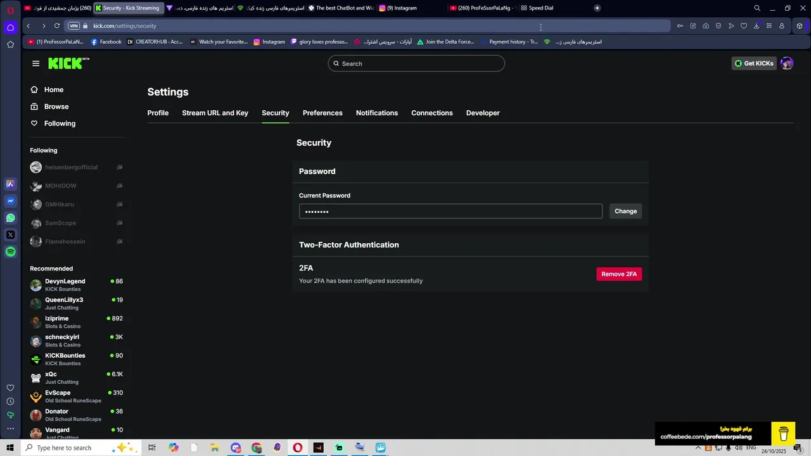Screen dimensions: 811x456
Task: Go to Home in Kick sidebar
Action: (x=54, y=90)
